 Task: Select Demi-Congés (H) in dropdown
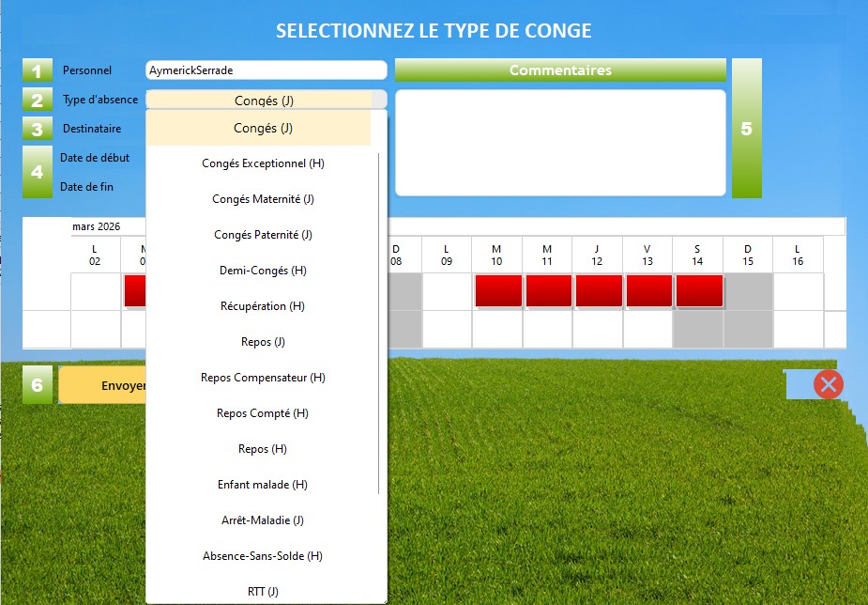(x=263, y=271)
